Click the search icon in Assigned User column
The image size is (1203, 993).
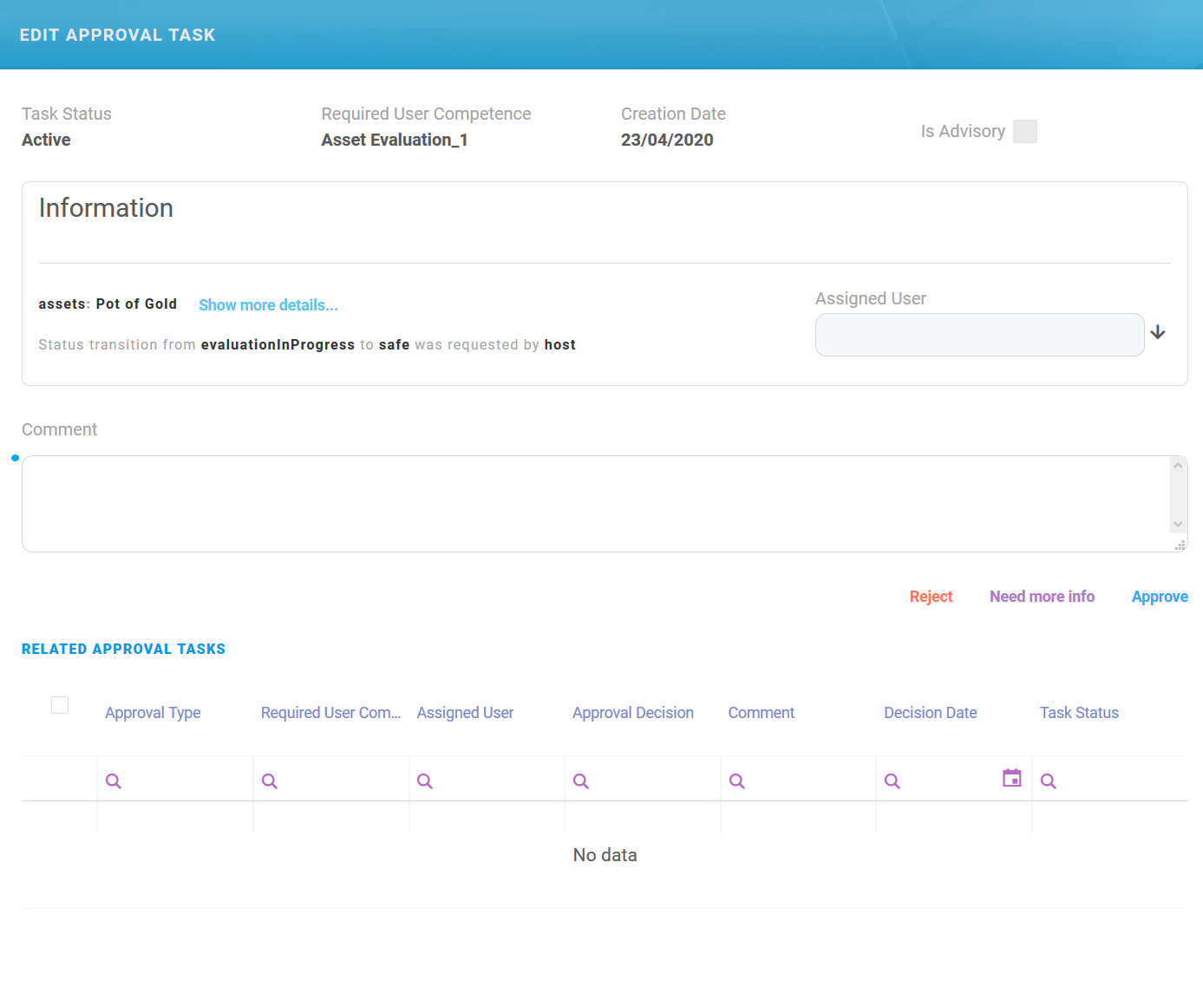(x=425, y=780)
